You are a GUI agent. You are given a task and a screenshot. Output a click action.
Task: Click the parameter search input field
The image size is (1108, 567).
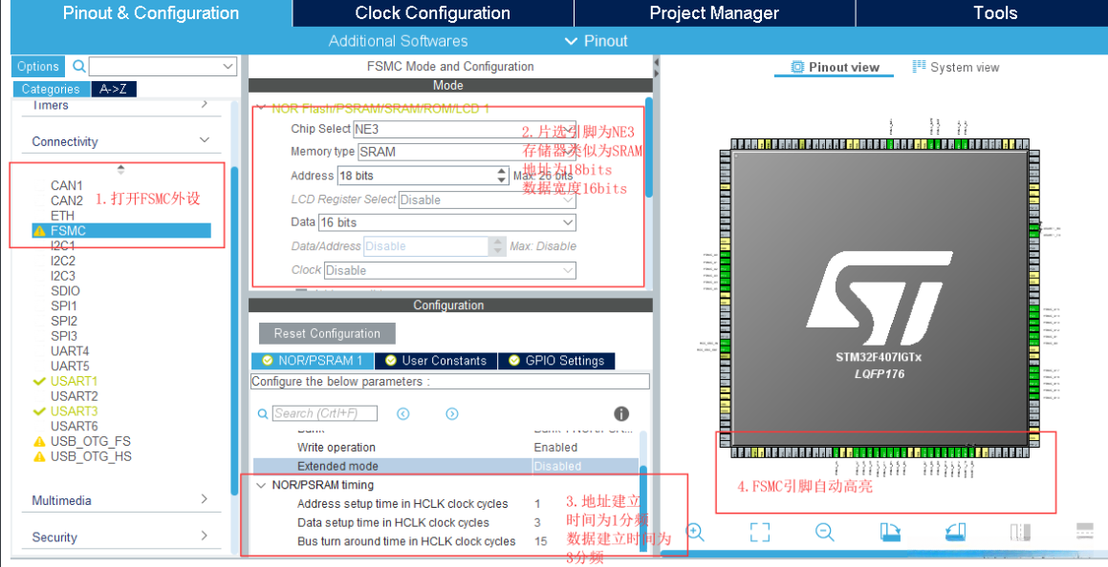(x=324, y=414)
